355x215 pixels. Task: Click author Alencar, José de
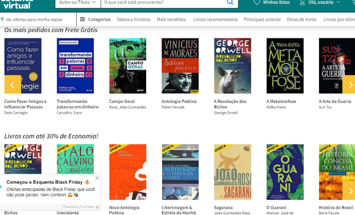point(280,213)
